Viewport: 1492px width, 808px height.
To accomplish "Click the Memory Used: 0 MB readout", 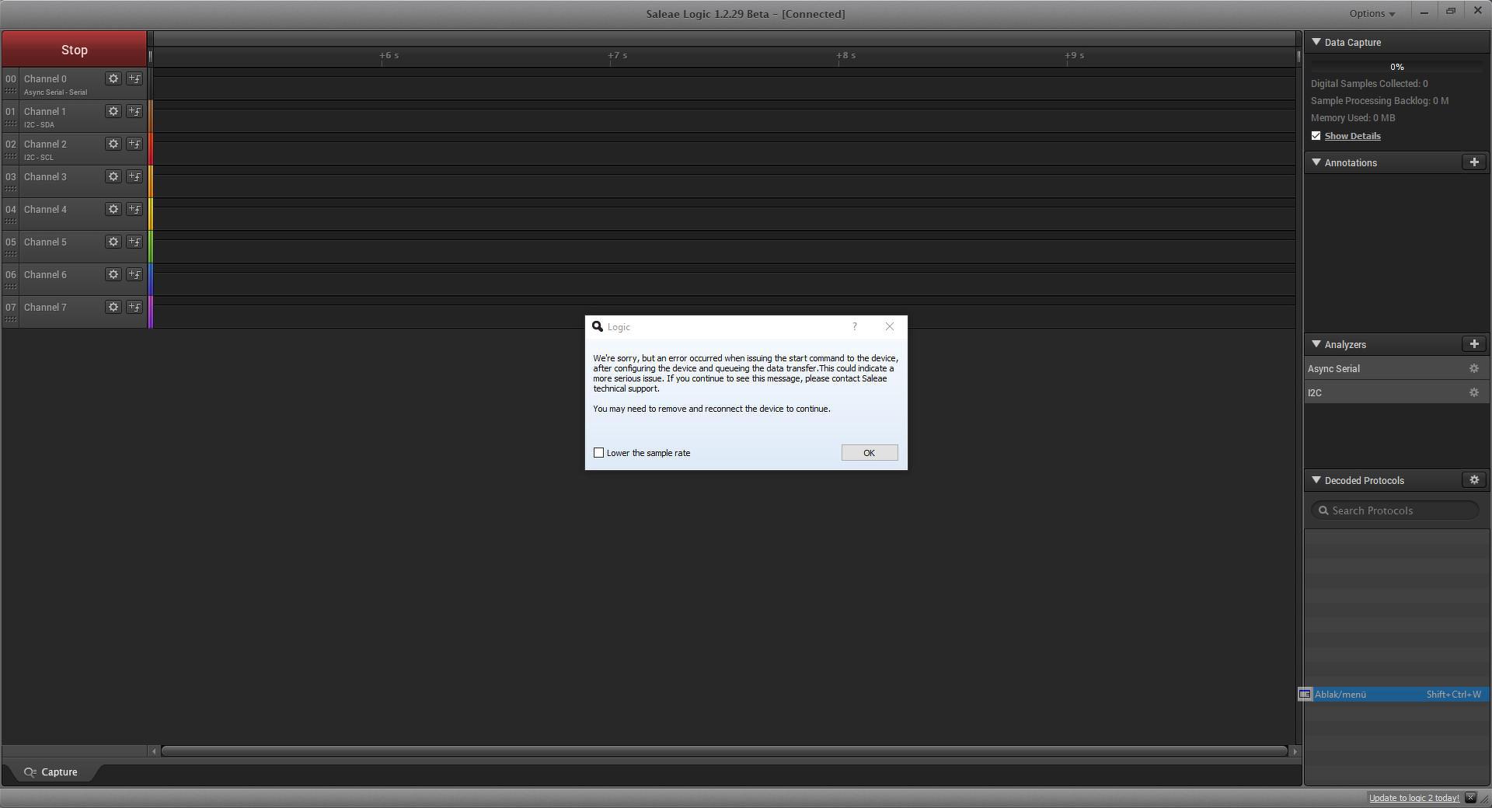I will pos(1353,118).
